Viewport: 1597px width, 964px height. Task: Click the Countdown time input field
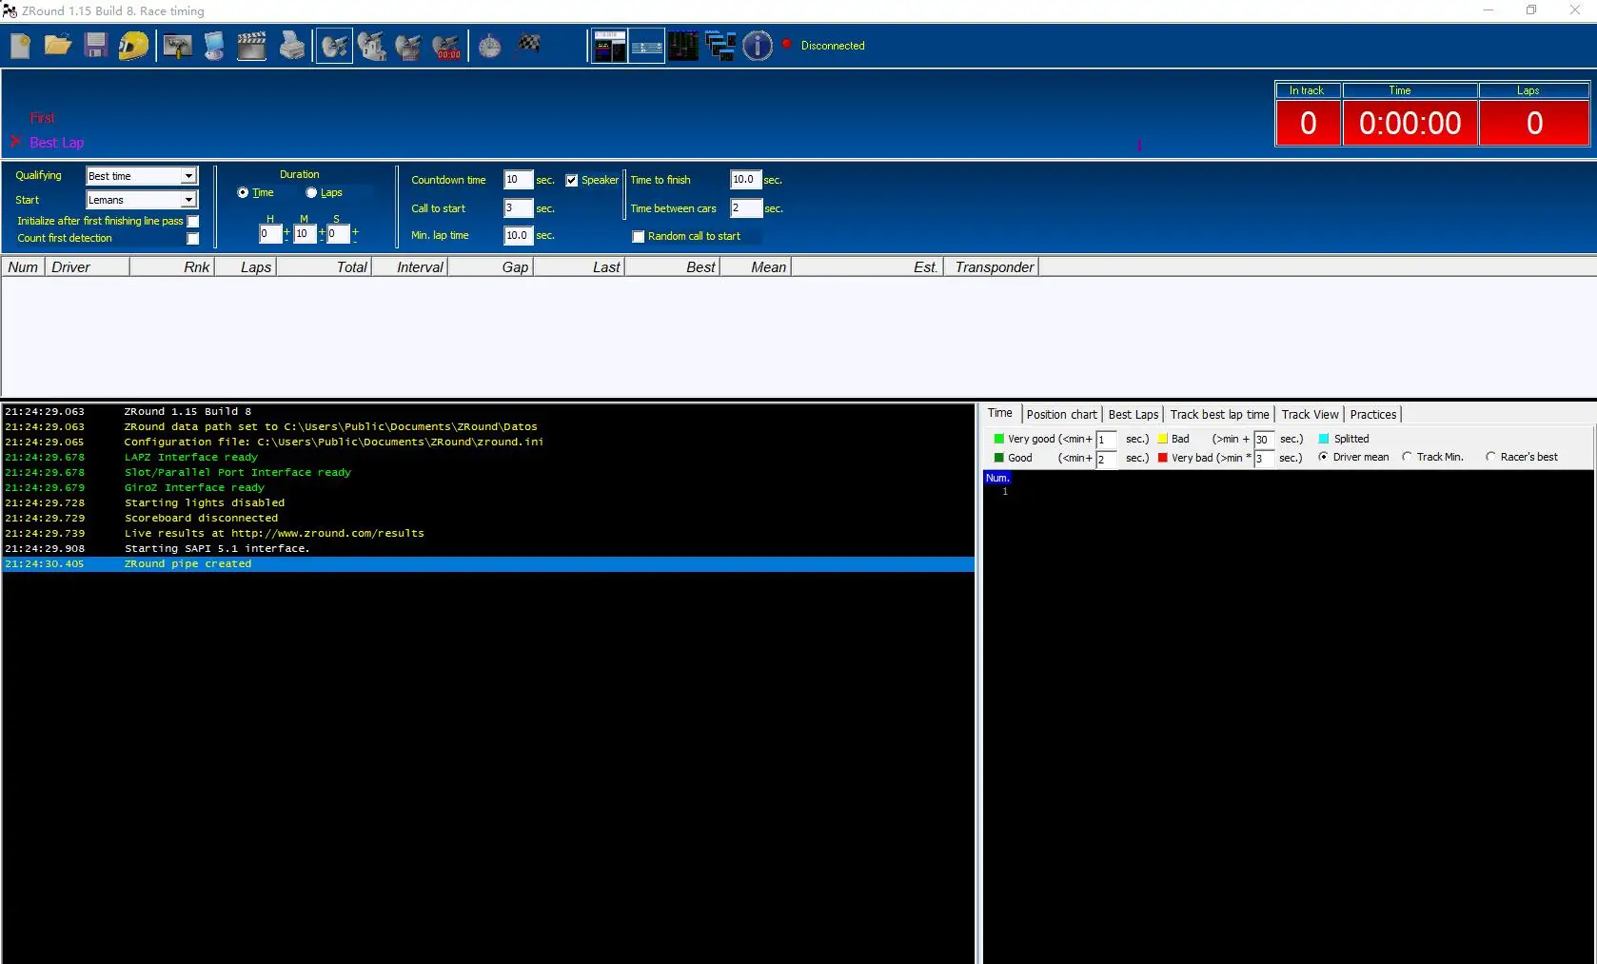pyautogui.click(x=518, y=180)
